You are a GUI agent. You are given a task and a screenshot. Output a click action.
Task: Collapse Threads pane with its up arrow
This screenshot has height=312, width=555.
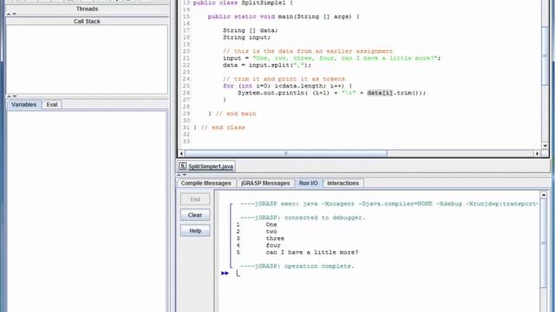coord(9,14)
